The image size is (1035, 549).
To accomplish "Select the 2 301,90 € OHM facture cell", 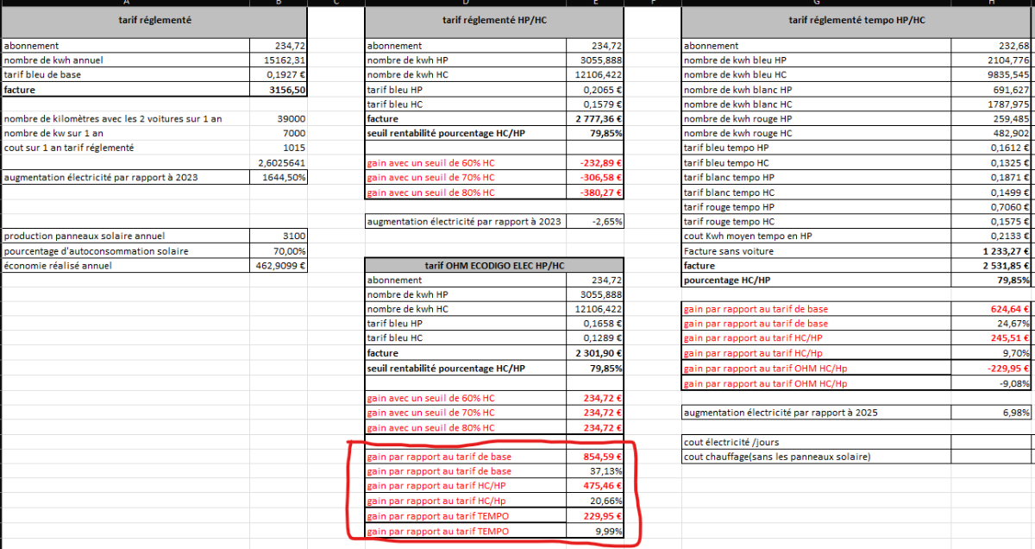I will pos(595,353).
